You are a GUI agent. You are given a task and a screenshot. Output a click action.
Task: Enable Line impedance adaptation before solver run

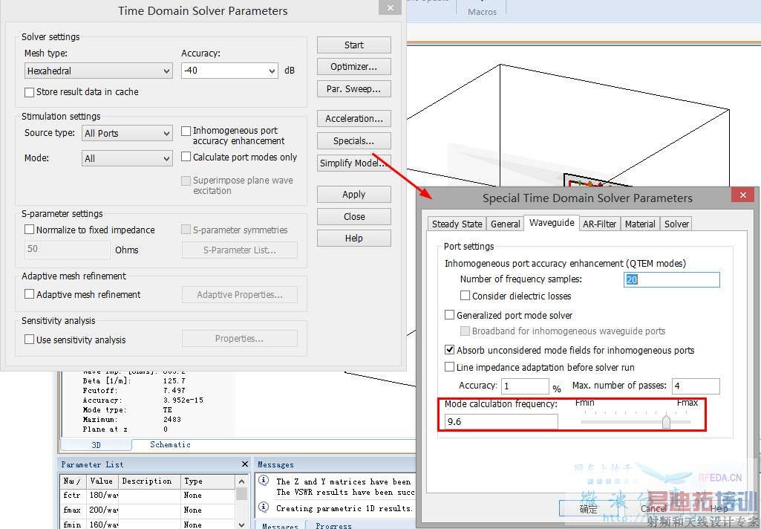[x=449, y=367]
